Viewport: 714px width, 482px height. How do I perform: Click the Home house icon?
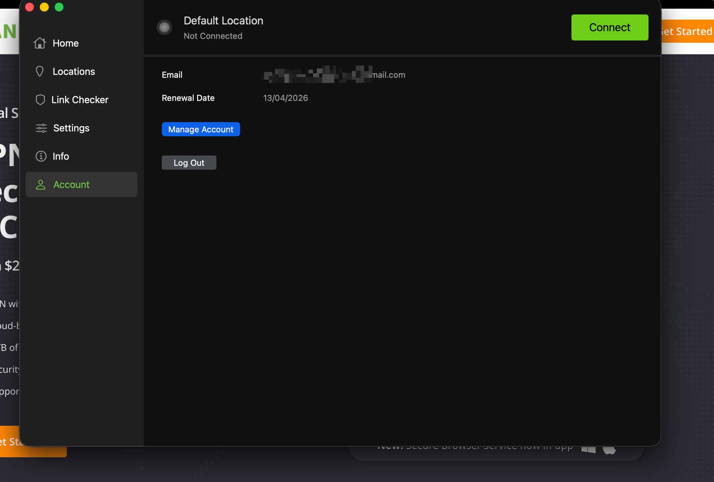coord(40,43)
